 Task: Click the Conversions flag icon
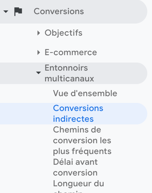point(18,12)
